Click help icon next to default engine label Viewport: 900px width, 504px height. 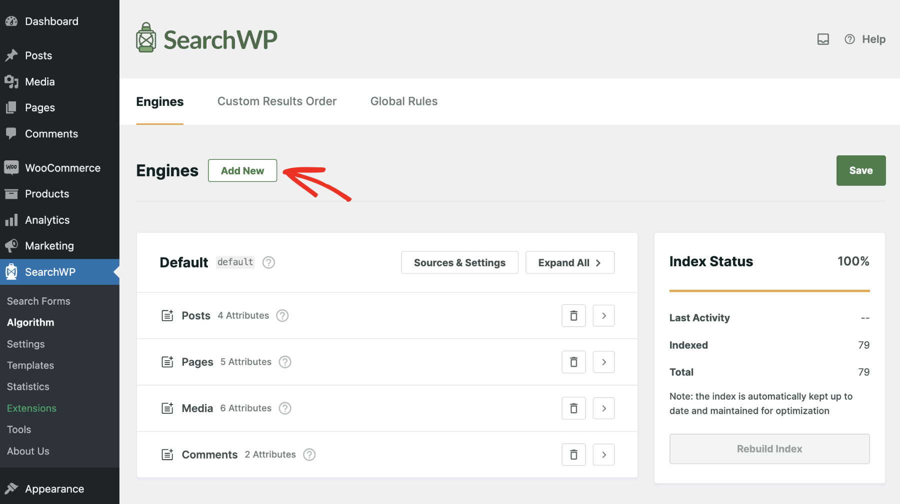pos(268,262)
